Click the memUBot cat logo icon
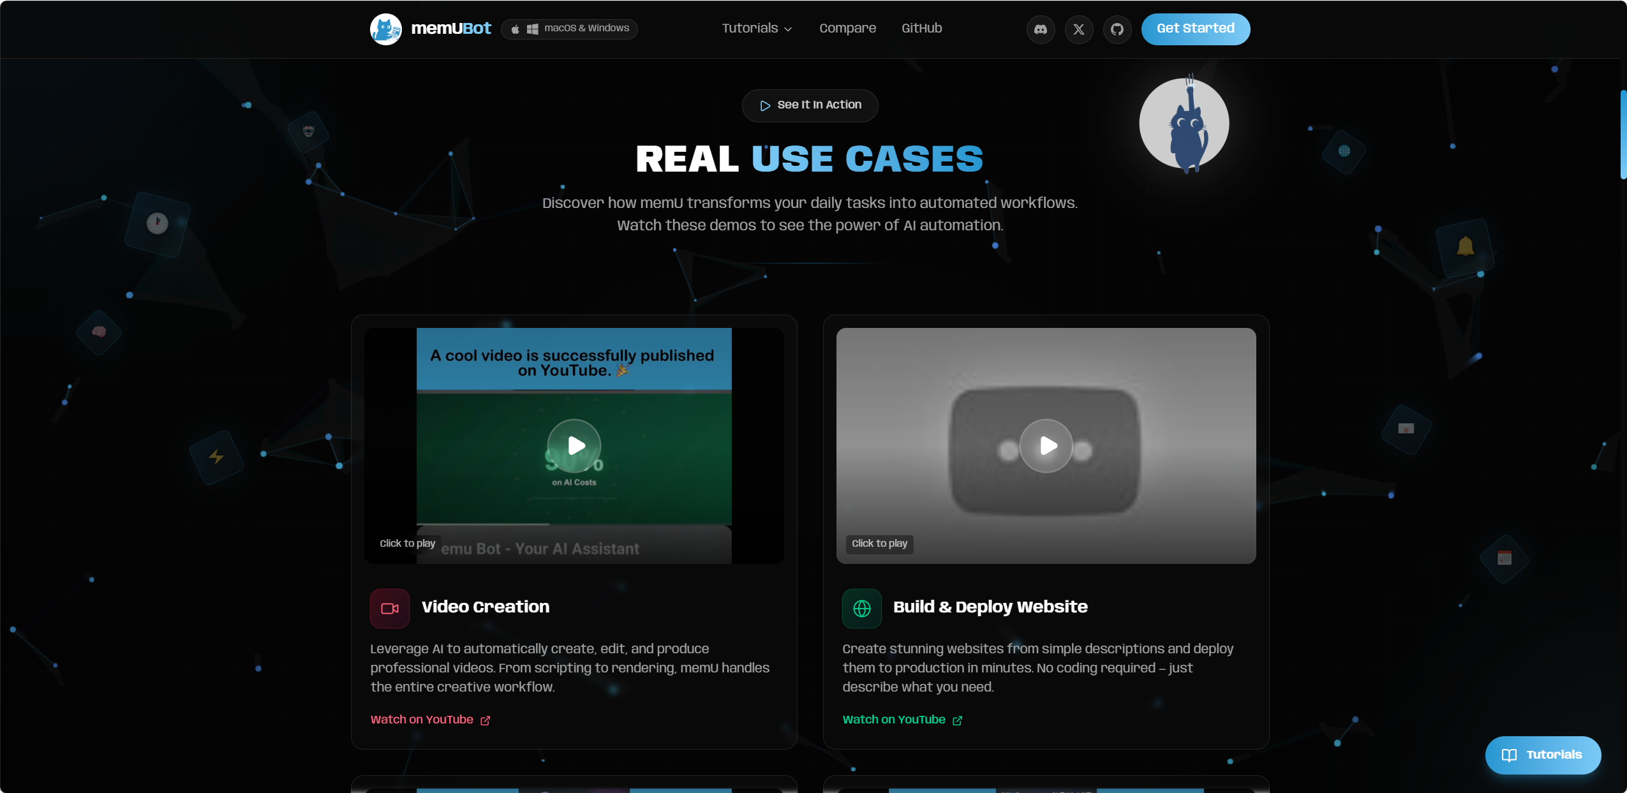Image resolution: width=1627 pixels, height=793 pixels. (x=386, y=29)
